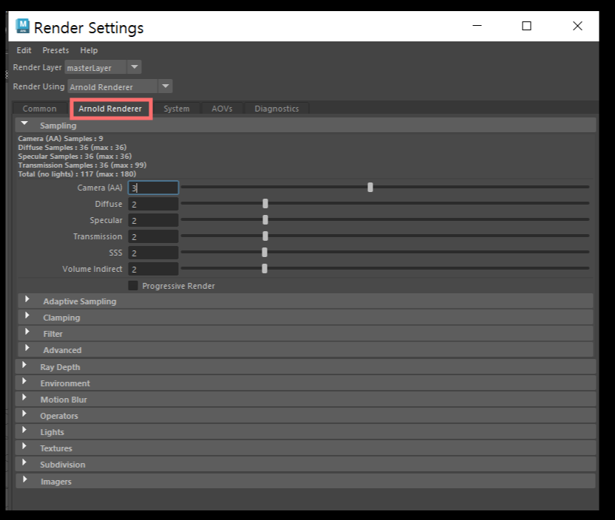Click the 'Camera (AA) Samples : 9' text
This screenshot has height=520, width=615.
[x=61, y=139]
